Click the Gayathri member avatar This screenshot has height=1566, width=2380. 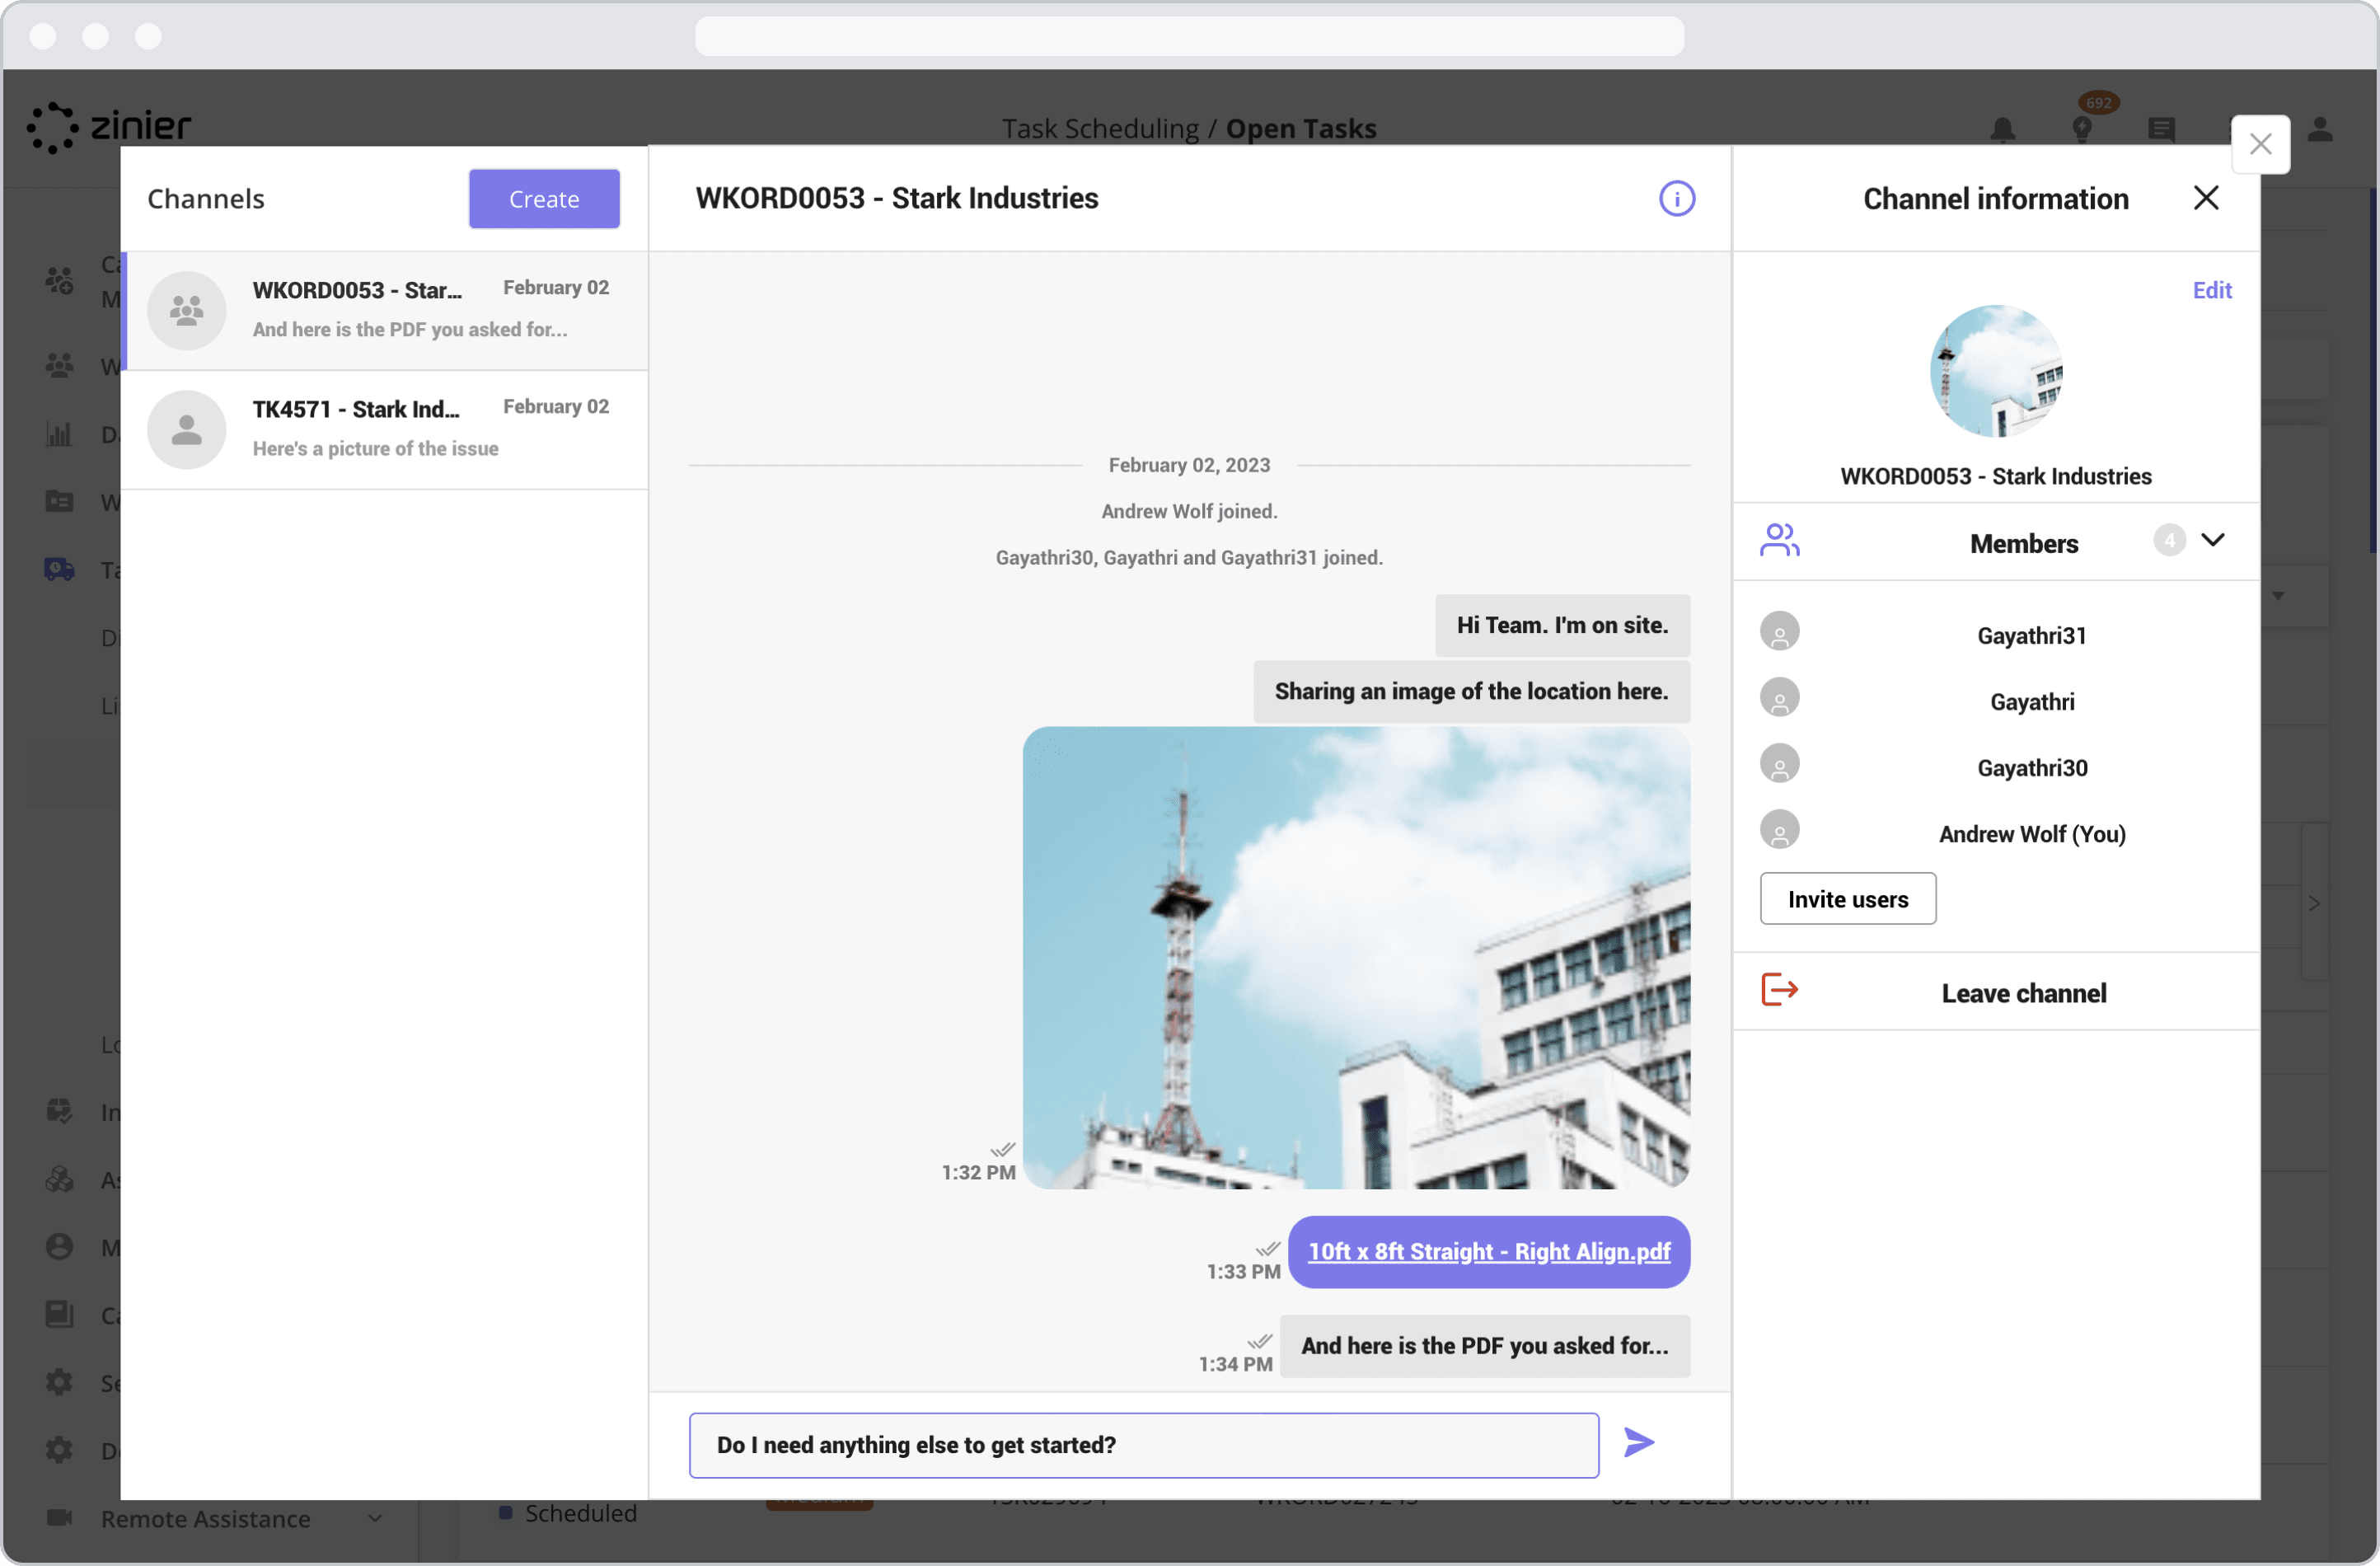(1779, 698)
